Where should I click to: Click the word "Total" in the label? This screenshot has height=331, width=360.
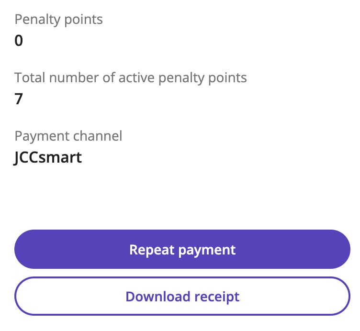click(x=30, y=77)
